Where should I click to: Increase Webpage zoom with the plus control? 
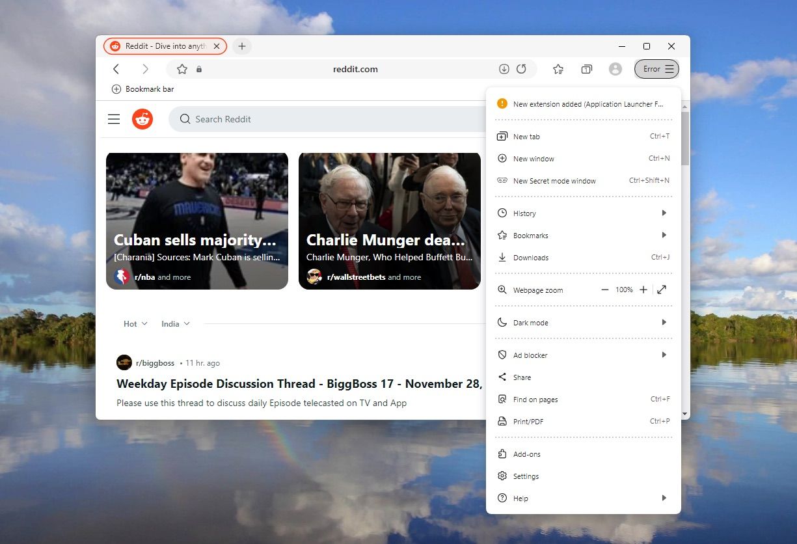pos(643,290)
